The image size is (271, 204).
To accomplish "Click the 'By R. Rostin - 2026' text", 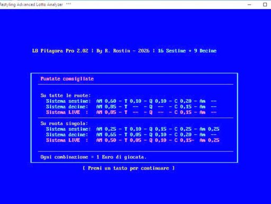I will [123, 51].
